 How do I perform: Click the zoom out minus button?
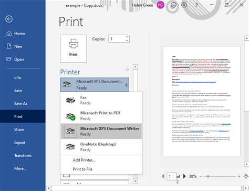[x=201, y=176]
